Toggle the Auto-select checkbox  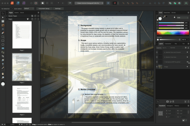12,9
